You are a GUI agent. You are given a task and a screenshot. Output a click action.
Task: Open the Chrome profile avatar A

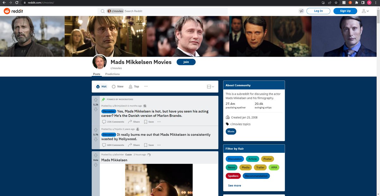[369, 3]
